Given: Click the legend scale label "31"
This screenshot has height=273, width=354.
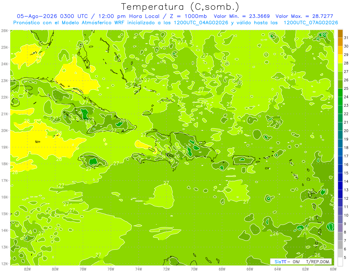Looking at the screenshot, I should click(x=346, y=38).
